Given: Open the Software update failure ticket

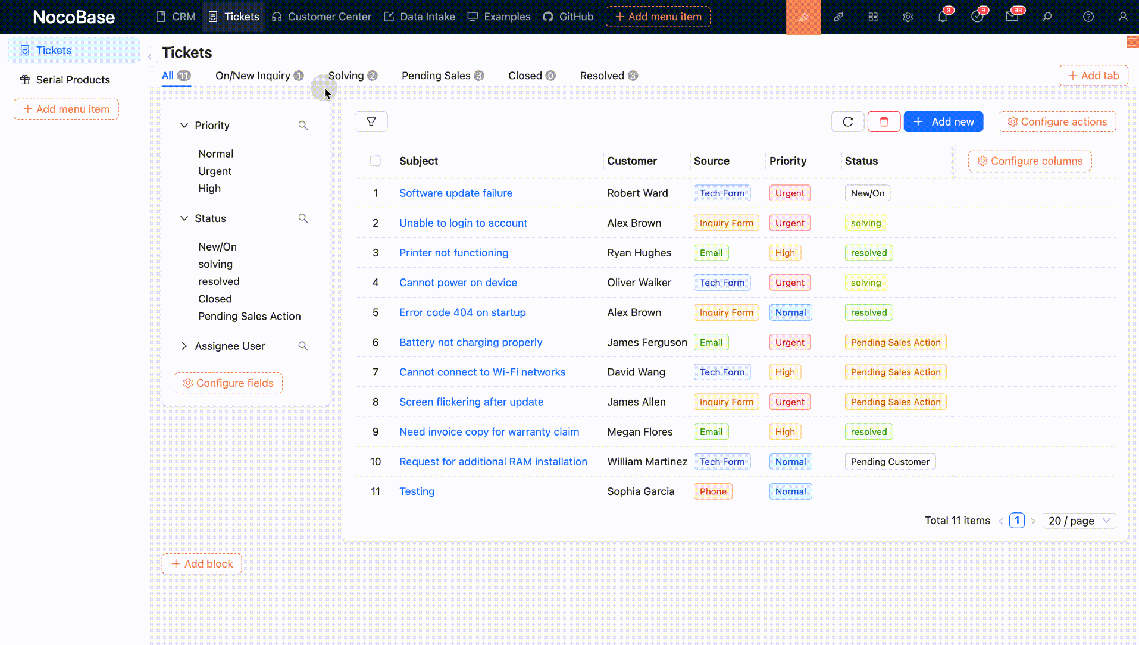Looking at the screenshot, I should [x=455, y=193].
